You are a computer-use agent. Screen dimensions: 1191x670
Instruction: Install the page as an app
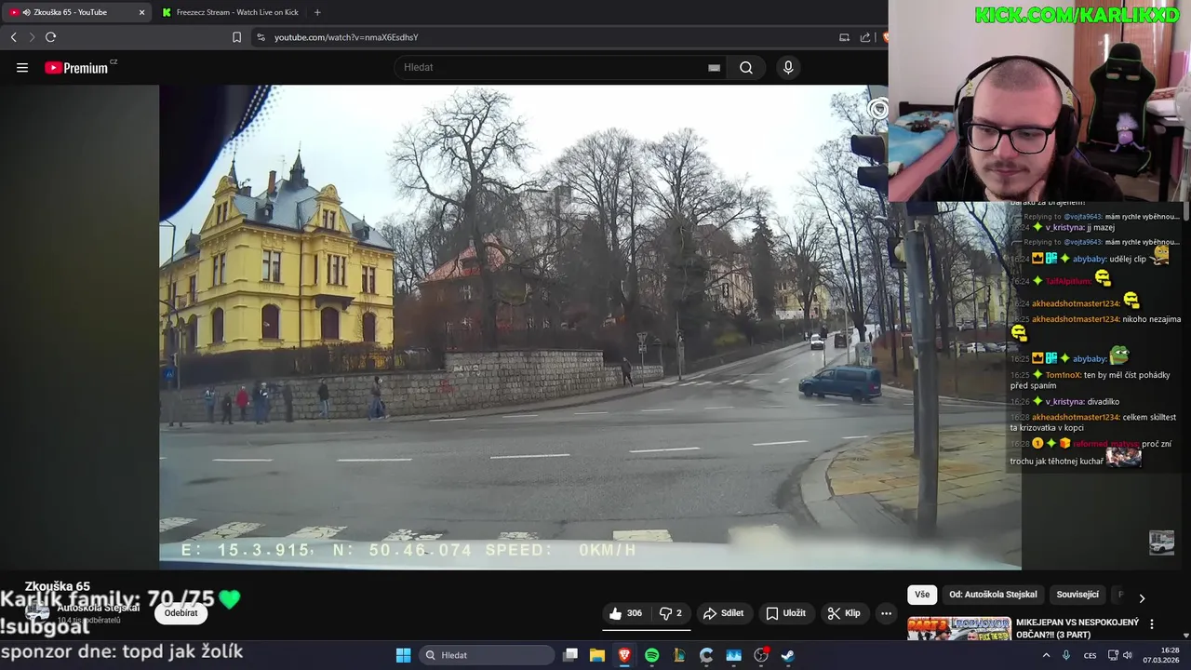click(x=844, y=37)
